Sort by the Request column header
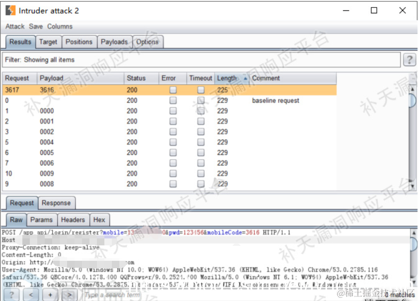418x301 pixels. [19, 78]
